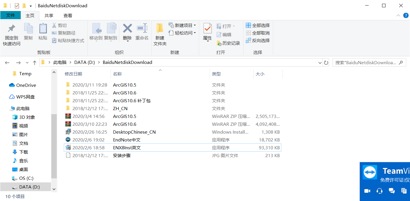Screen dimensions: 410x201
Task: Collapse the ribbon with chevron
Action: click(398, 15)
